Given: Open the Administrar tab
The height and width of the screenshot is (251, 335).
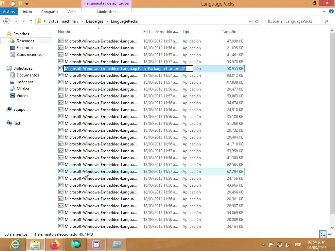Looking at the screenshot, I should [106, 12].
